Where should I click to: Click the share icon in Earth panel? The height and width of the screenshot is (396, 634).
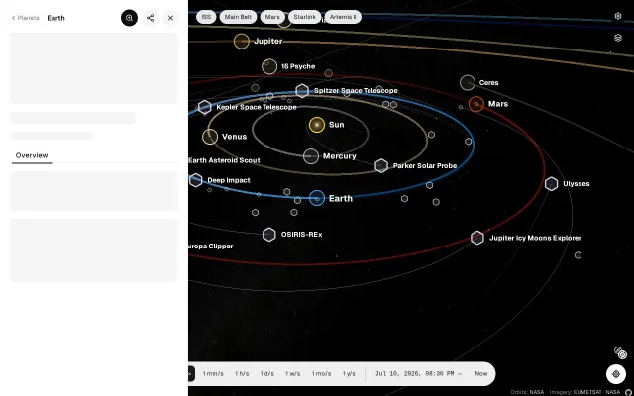click(150, 18)
